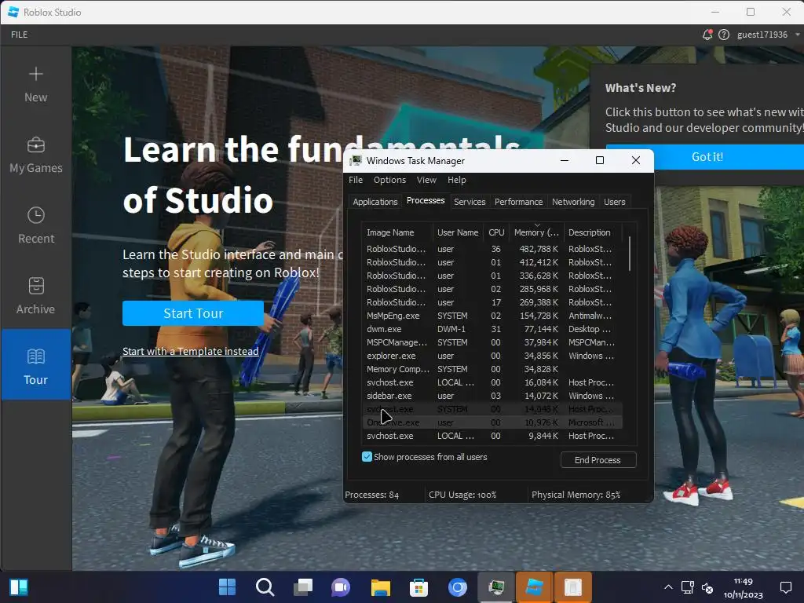Click the Task Manager title bar icon
The image size is (804, 603).
coord(356,160)
